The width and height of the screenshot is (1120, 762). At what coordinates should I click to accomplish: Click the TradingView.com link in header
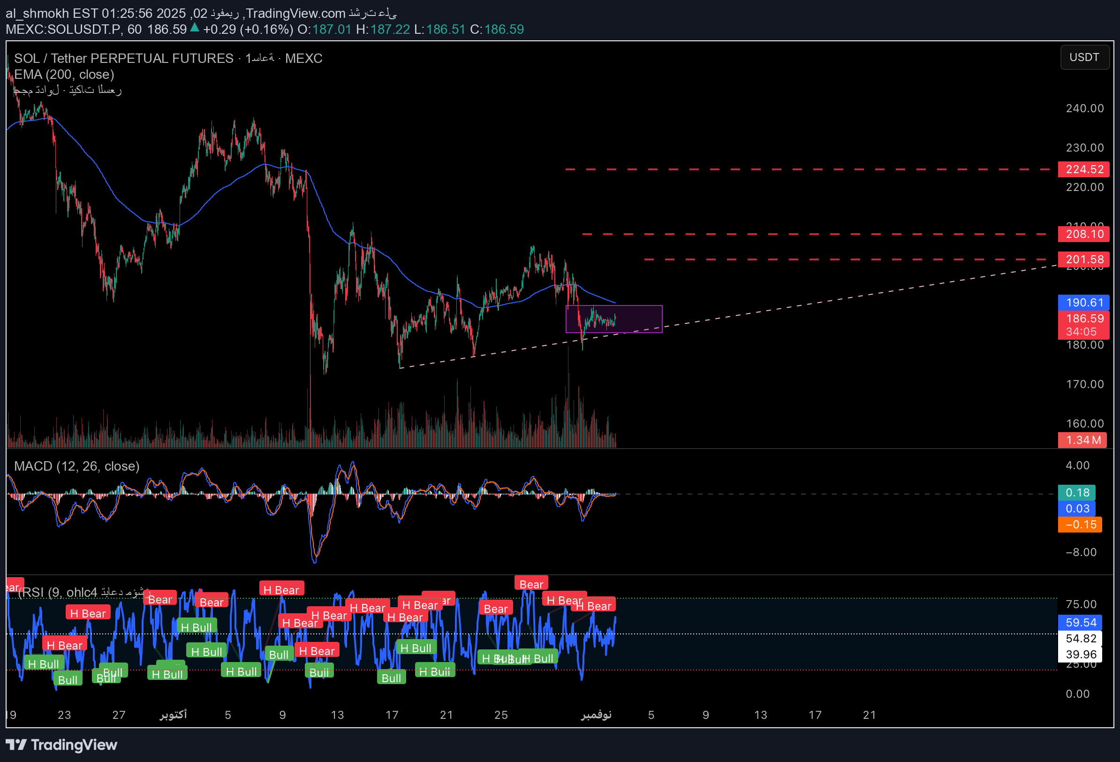pyautogui.click(x=296, y=13)
